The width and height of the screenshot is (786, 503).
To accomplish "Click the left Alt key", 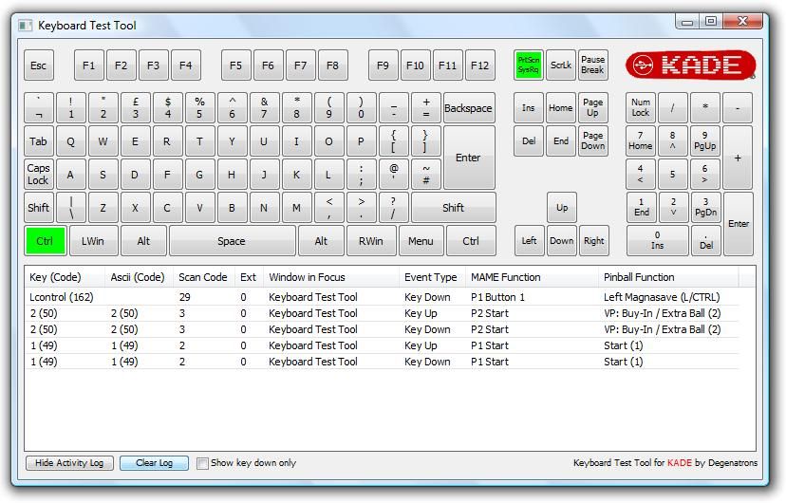I will [143, 241].
